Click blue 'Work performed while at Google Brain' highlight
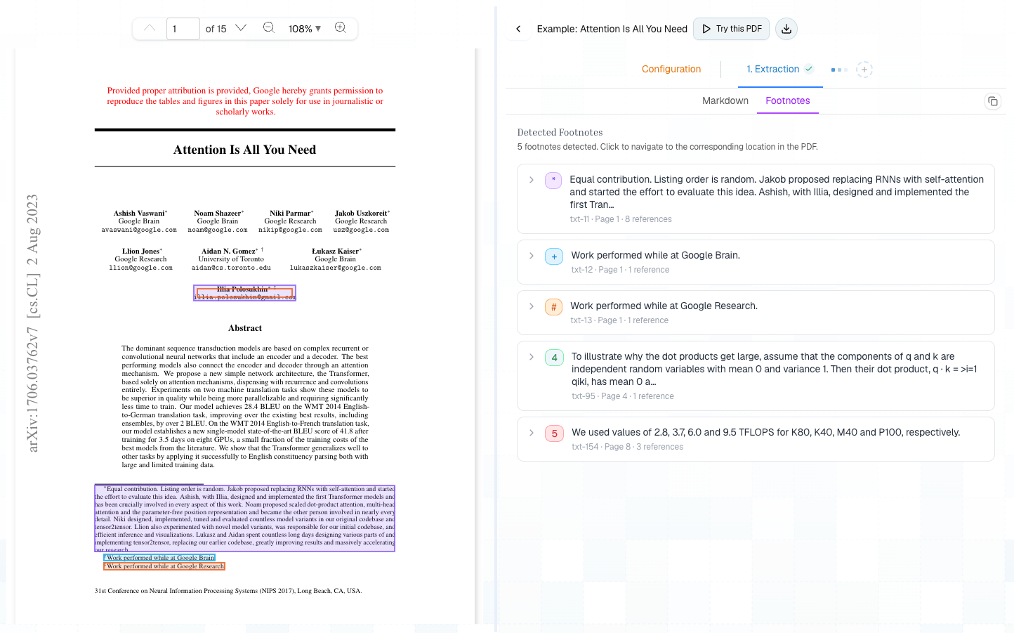The width and height of the screenshot is (1014, 633). (159, 558)
